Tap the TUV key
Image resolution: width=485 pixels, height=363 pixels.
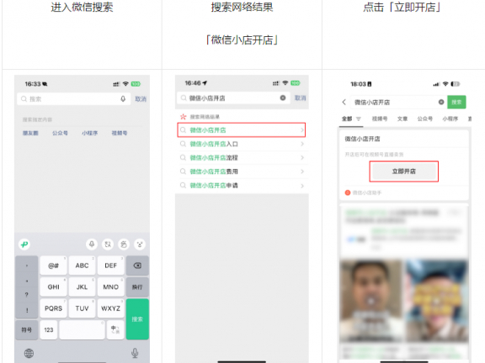pyautogui.click(x=82, y=308)
